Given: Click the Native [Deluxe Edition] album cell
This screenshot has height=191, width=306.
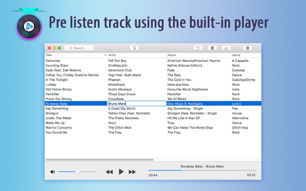Looking at the screenshot, I should tap(185, 65).
